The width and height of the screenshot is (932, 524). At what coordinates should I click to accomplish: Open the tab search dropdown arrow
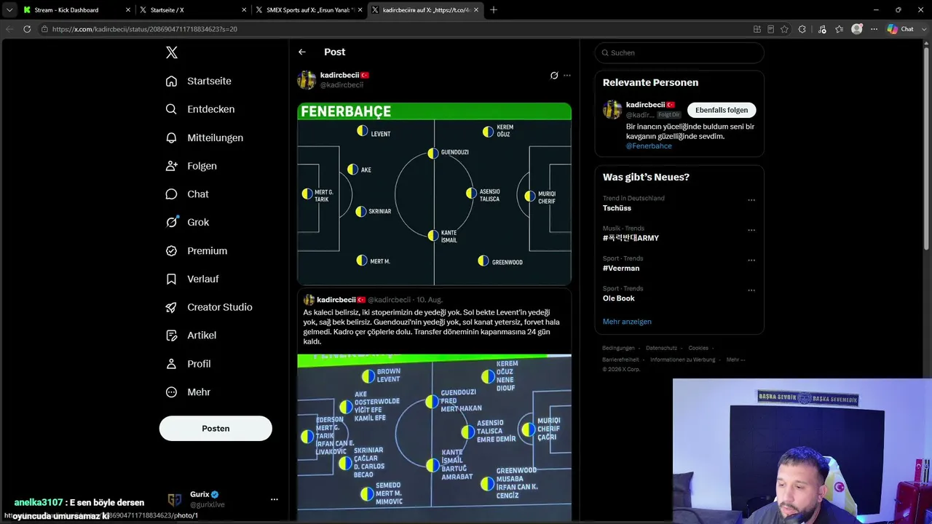coord(9,10)
